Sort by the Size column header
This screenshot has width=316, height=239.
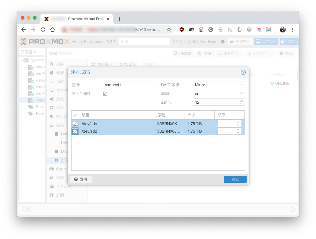click(199, 115)
